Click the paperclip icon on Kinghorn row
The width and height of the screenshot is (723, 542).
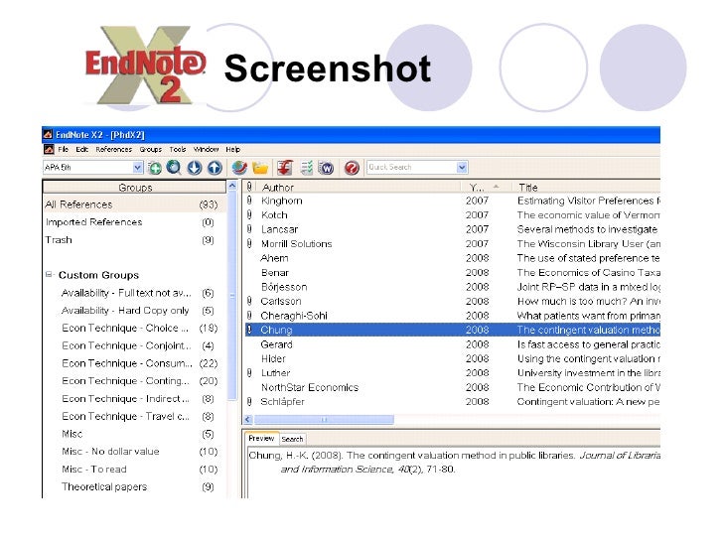249,201
